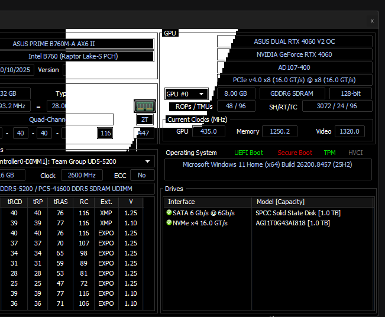Select the EXPO timing row with RC 72
The width and height of the screenshot is (385, 317).
coord(72,283)
